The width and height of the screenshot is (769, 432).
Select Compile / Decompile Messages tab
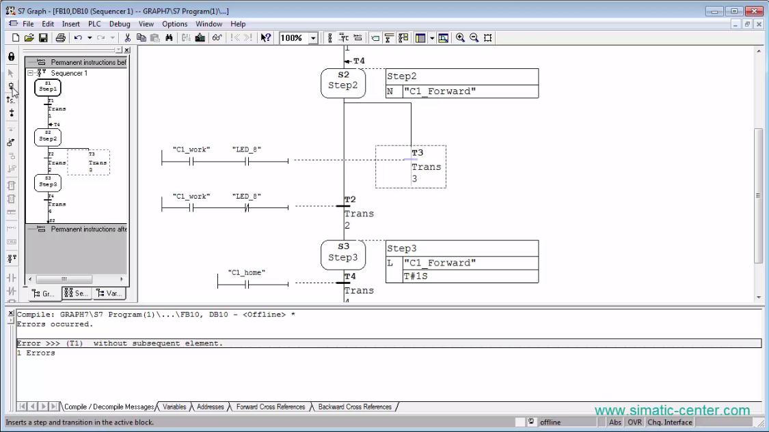click(109, 407)
